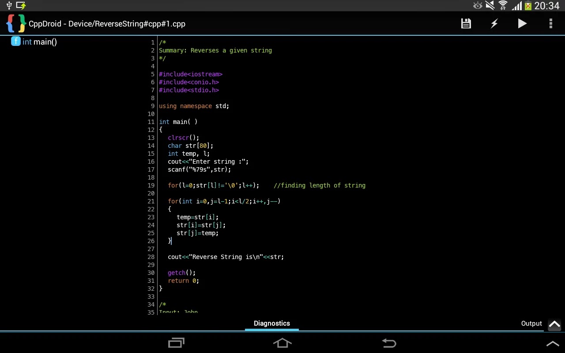Tap the Android home button

pyautogui.click(x=282, y=343)
